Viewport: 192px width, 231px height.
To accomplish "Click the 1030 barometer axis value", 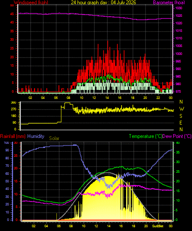I will (x=179, y=8).
